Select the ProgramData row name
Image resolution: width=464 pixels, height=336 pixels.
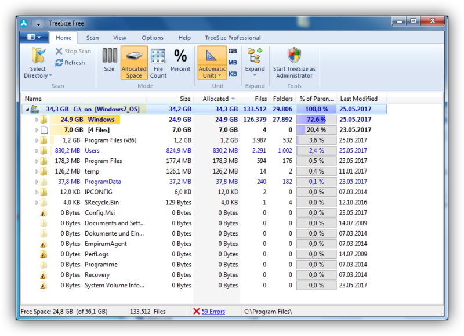point(103,182)
